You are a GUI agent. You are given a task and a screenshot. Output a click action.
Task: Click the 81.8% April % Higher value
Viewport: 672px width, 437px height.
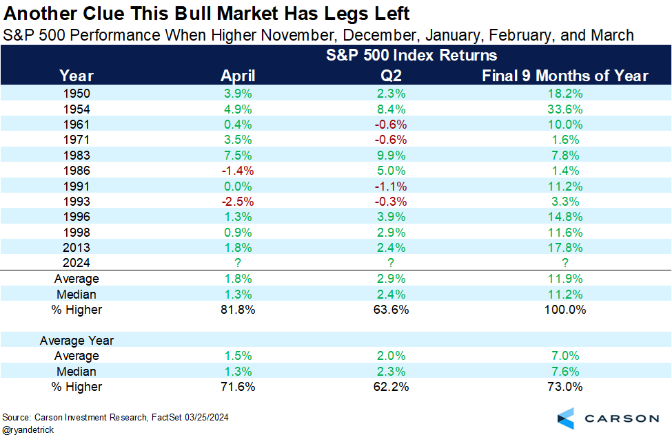coord(238,310)
